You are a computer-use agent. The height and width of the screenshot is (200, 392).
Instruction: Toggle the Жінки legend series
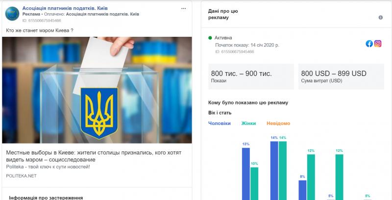(x=248, y=124)
